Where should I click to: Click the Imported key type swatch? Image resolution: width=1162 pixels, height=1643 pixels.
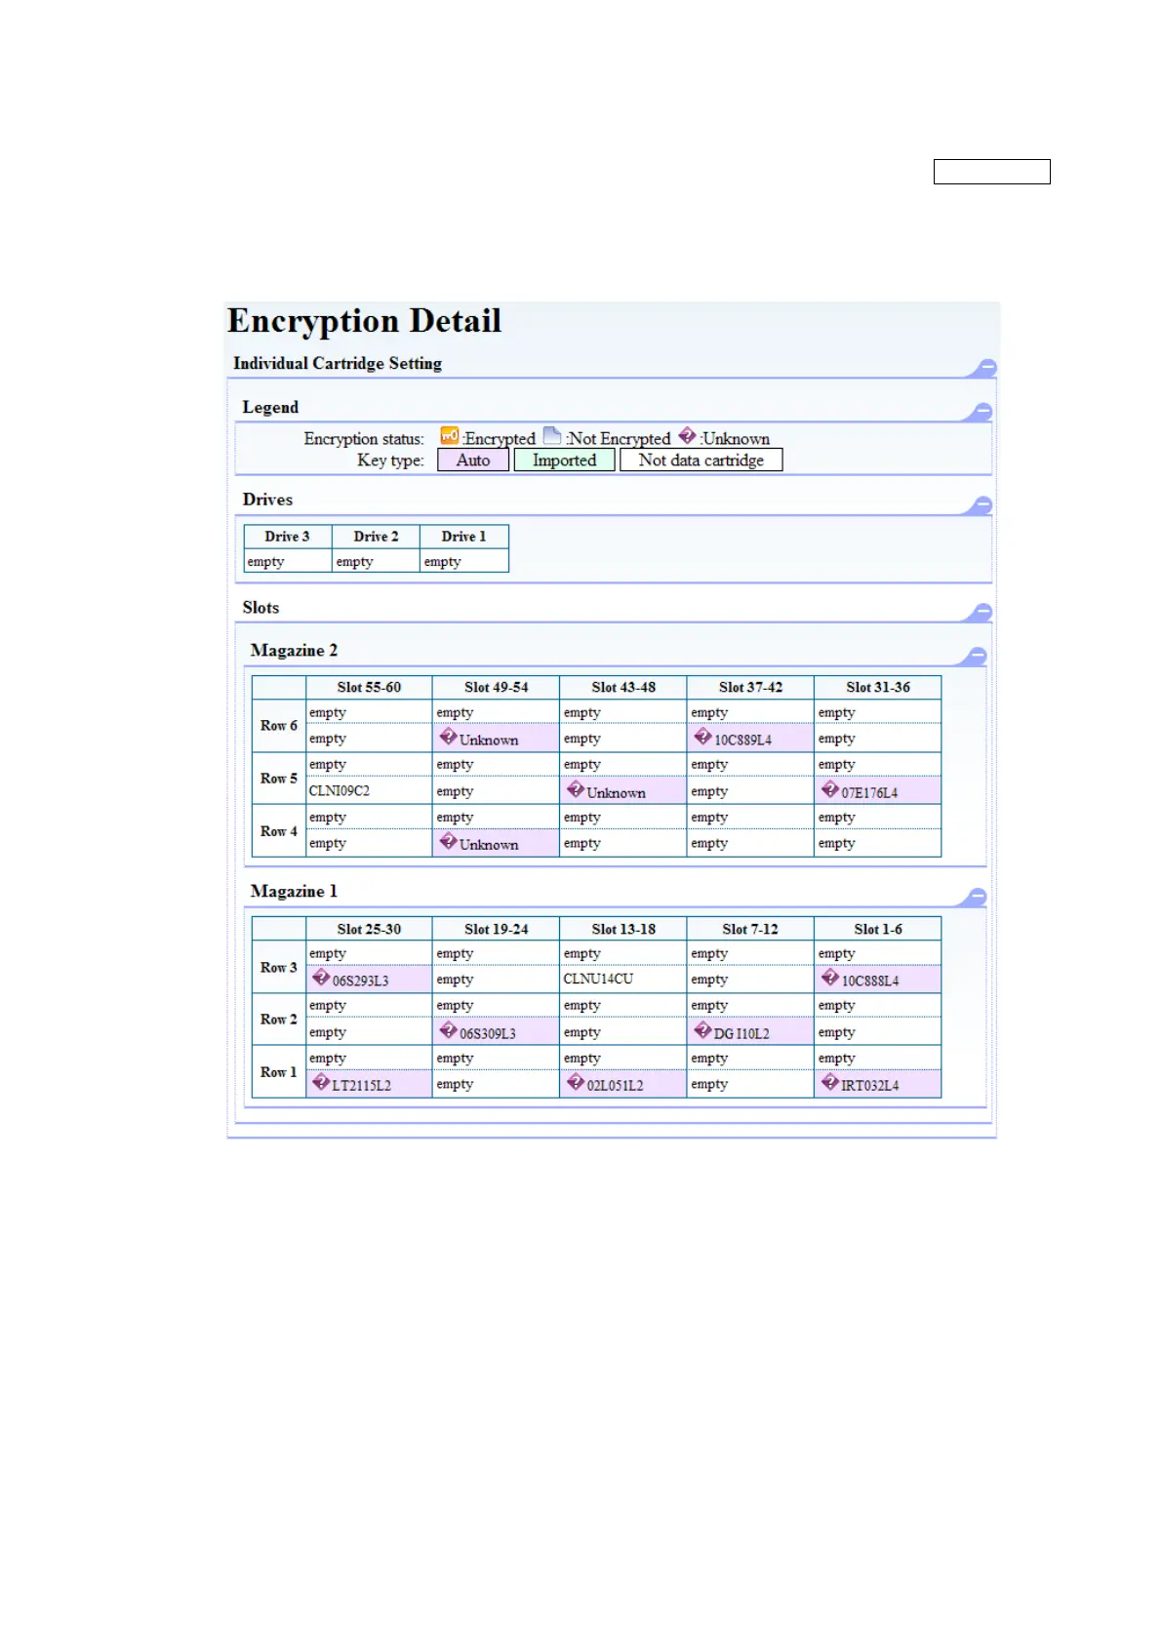click(x=565, y=461)
